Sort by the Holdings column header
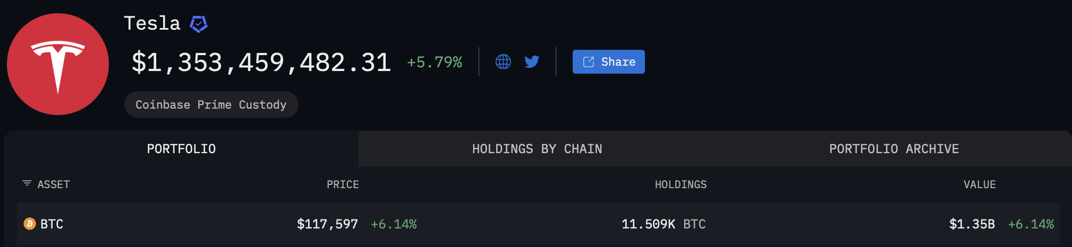Image resolution: width=1072 pixels, height=247 pixels. 680,184
